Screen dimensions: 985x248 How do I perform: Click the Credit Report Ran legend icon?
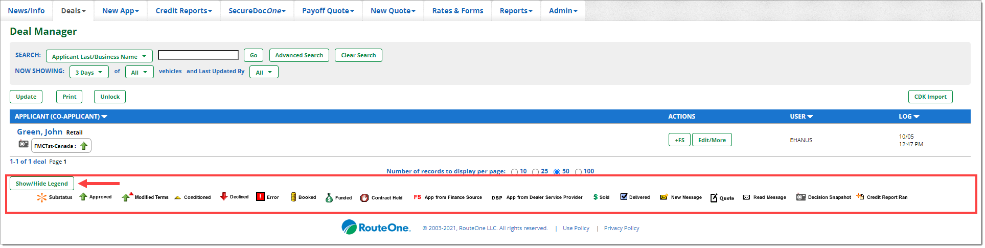pyautogui.click(x=860, y=196)
